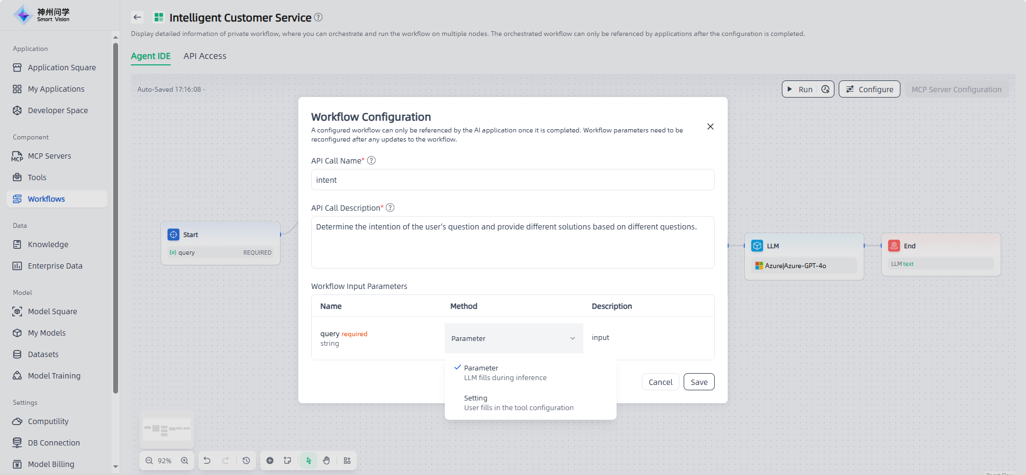Open version history clock icon
Image resolution: width=1026 pixels, height=475 pixels.
click(246, 461)
